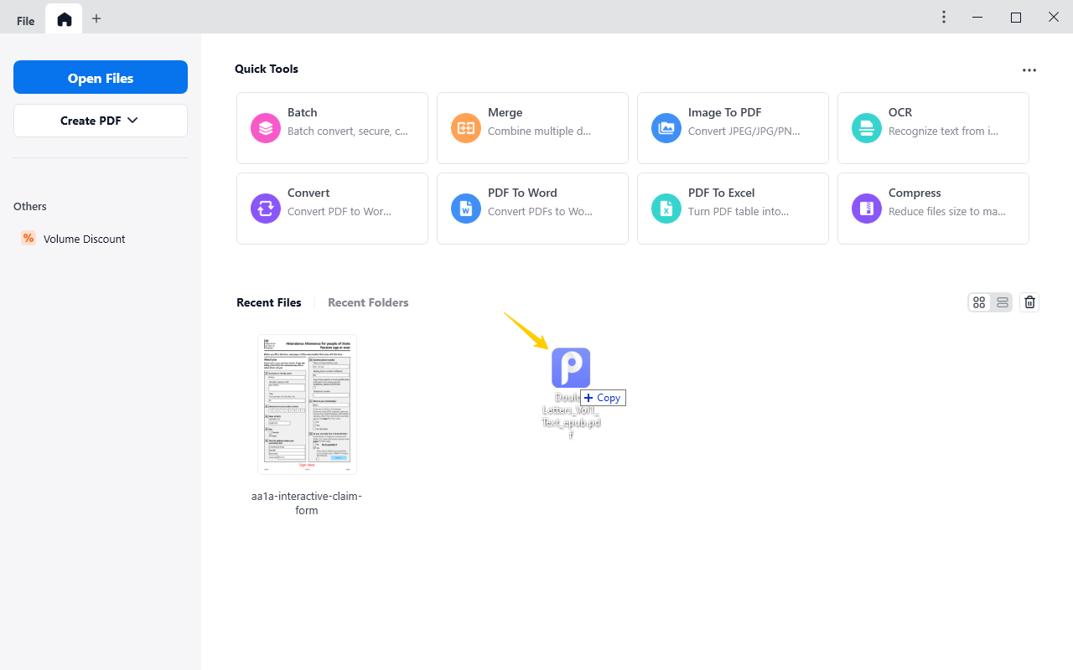Delete recent files with trash icon
The width and height of the screenshot is (1073, 670).
1029,302
